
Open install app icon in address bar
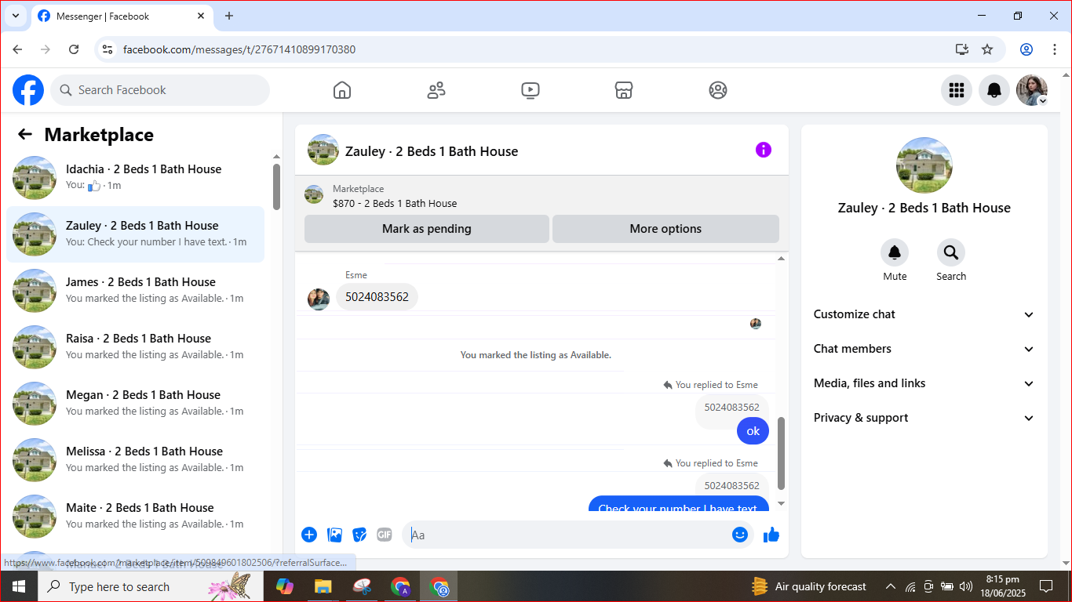click(962, 49)
